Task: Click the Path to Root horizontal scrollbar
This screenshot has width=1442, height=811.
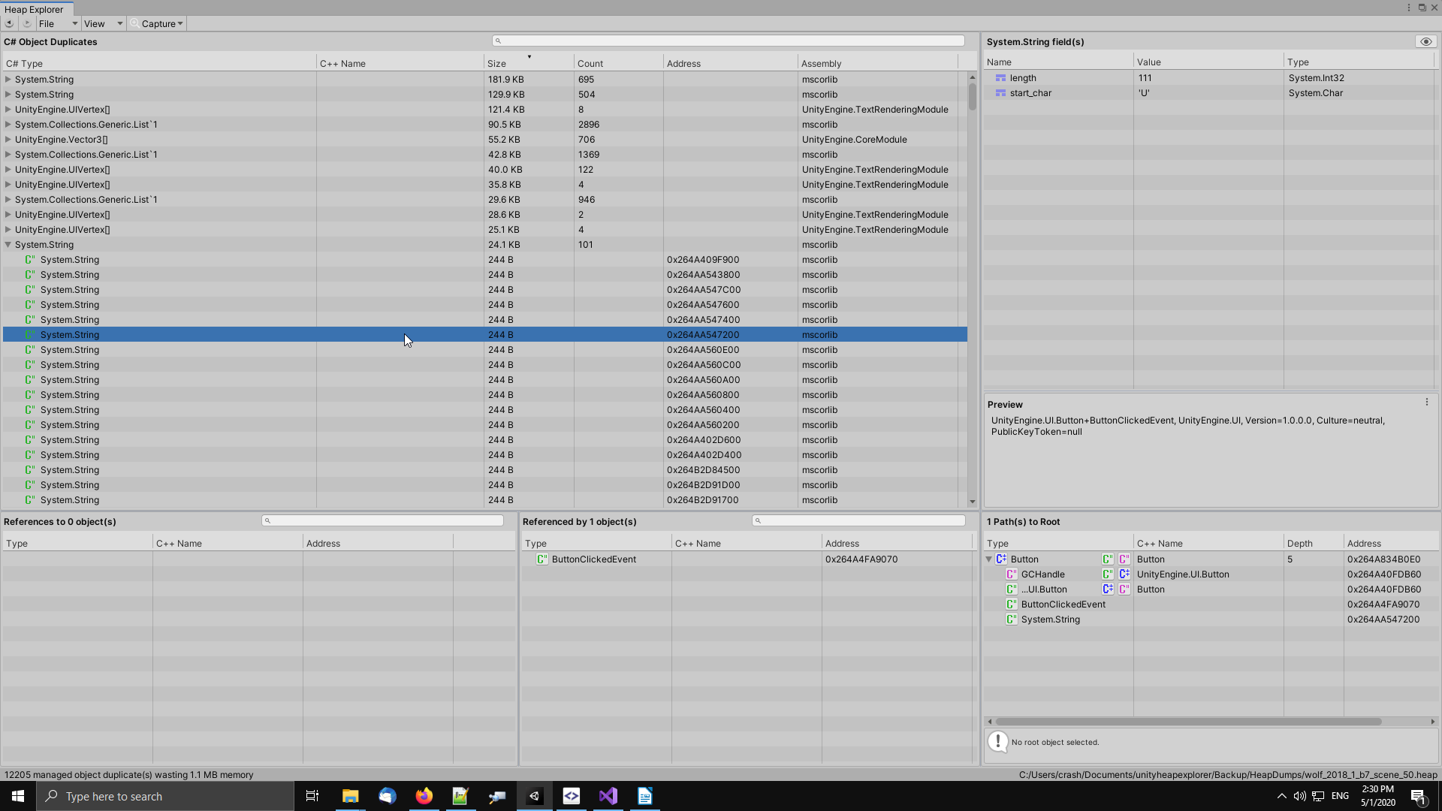Action: pos(1188,722)
